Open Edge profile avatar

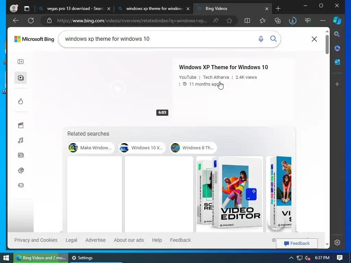point(14,9)
